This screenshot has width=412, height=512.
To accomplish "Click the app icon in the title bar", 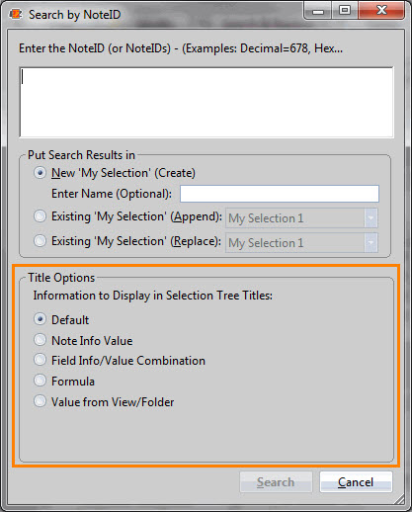I will click(x=16, y=14).
